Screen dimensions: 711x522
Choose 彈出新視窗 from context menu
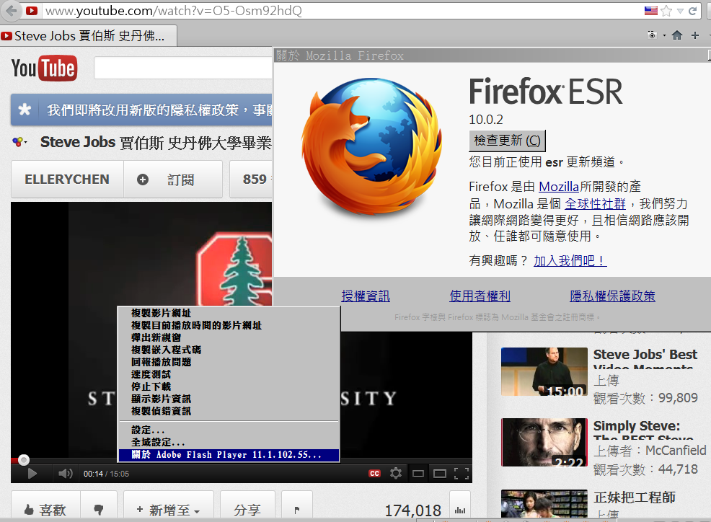click(229, 337)
